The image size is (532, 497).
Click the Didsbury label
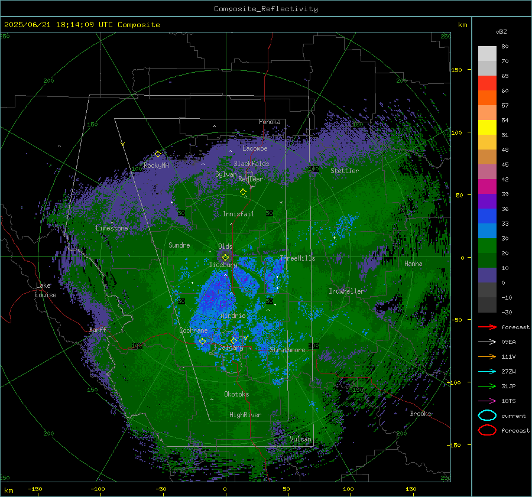(x=223, y=265)
